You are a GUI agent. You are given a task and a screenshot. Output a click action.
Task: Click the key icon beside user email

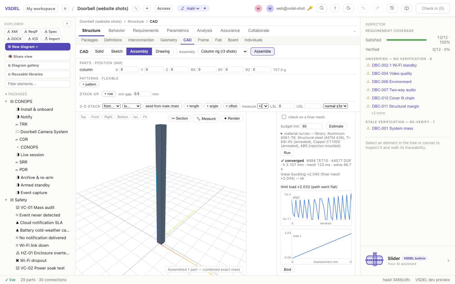(x=310, y=9)
